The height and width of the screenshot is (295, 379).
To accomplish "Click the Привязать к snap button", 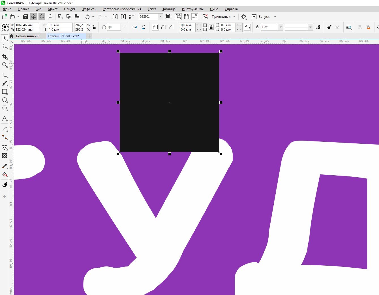I will (221, 17).
